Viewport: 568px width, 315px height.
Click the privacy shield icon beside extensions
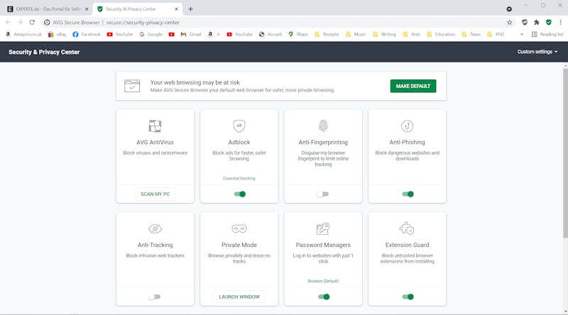(525, 23)
